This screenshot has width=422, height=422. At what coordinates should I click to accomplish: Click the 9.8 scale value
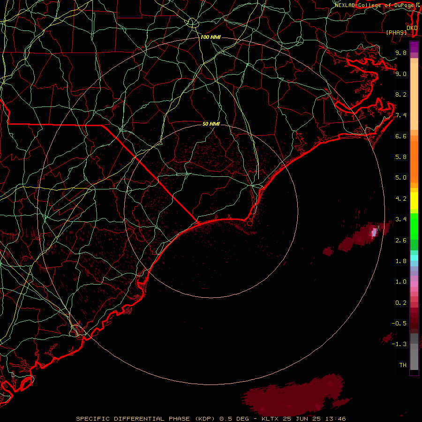click(x=401, y=53)
